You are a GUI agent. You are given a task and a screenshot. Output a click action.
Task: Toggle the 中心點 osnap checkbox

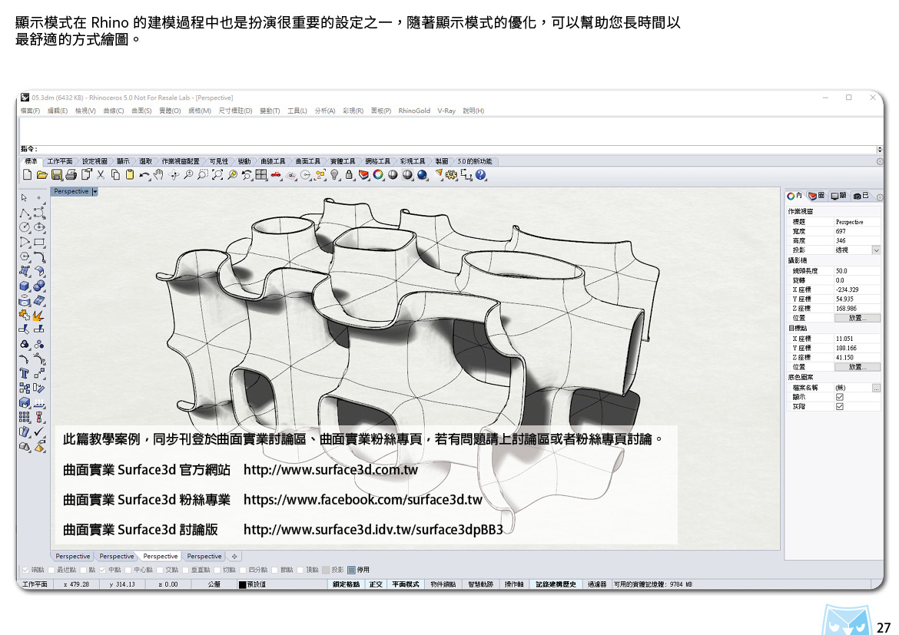tap(128, 571)
